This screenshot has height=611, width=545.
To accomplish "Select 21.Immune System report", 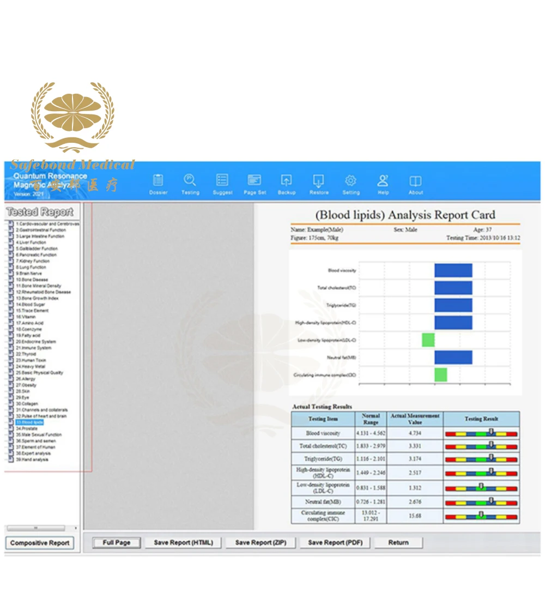I will pos(33,348).
